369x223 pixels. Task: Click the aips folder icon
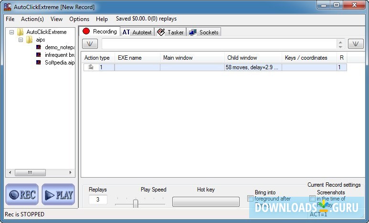pyautogui.click(x=30, y=40)
